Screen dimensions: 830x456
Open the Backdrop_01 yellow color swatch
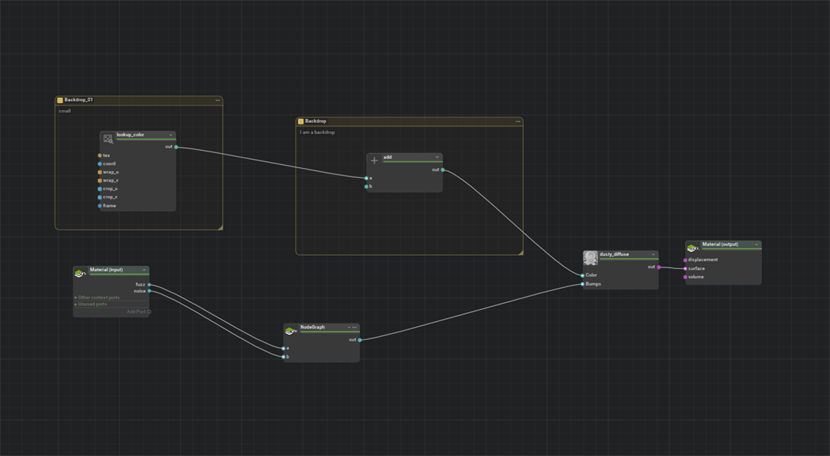[x=60, y=100]
